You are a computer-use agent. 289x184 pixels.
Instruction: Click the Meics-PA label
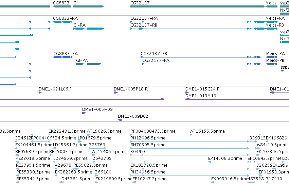pos(275,54)
